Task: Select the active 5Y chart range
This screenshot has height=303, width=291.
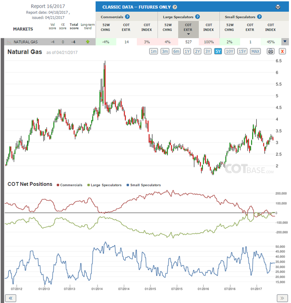Action: point(218,51)
